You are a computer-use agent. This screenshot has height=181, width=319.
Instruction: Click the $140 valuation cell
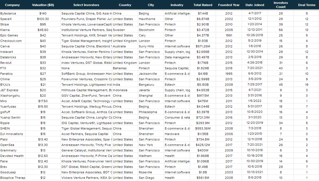pyautogui.click(x=43, y=13)
